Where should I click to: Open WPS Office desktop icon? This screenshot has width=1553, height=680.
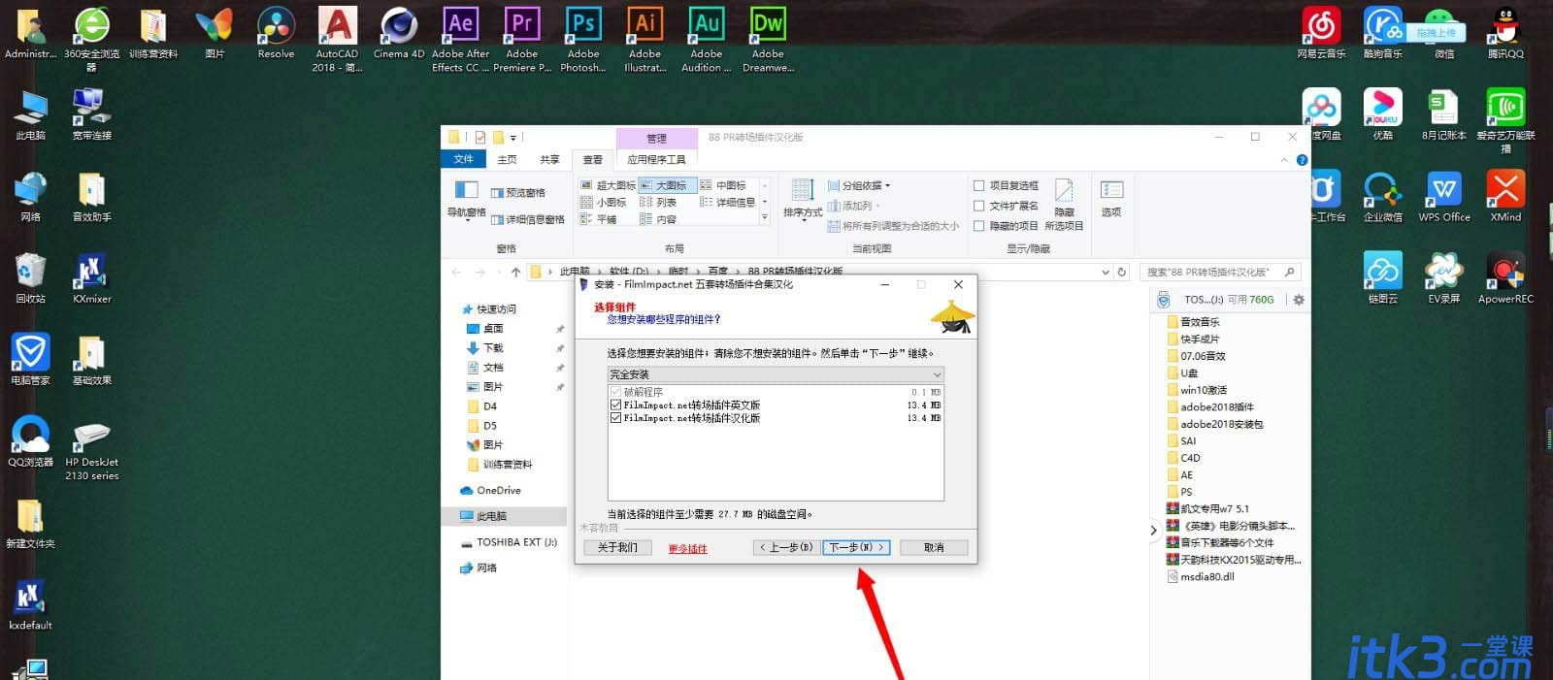[1444, 196]
